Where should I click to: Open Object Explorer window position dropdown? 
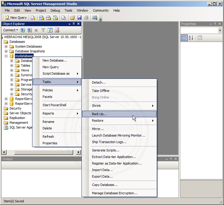click(x=69, y=24)
